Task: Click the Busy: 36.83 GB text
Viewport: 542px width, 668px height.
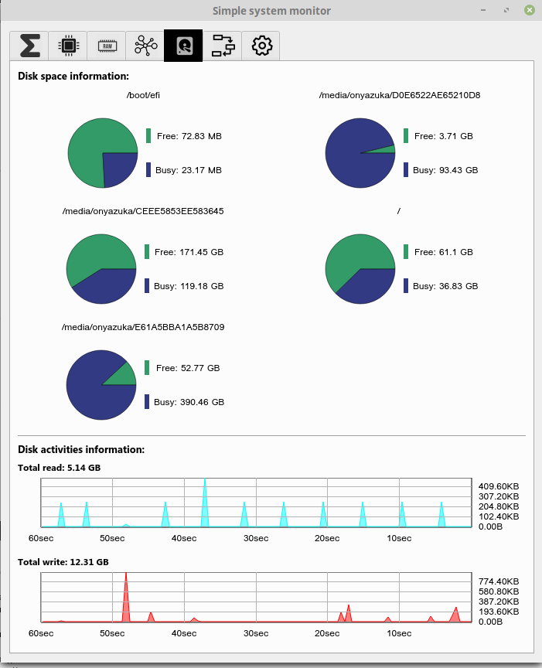Action: (x=445, y=286)
